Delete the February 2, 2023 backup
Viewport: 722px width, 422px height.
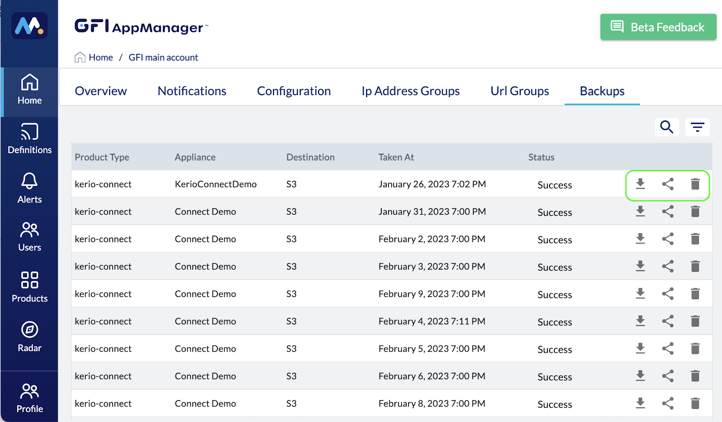(695, 239)
